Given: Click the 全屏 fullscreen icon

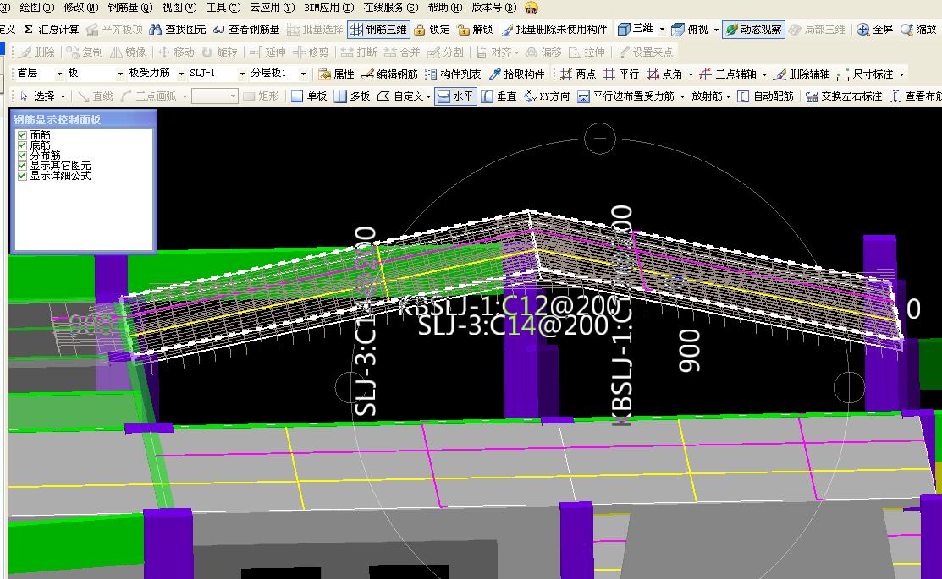Looking at the screenshot, I should pyautogui.click(x=862, y=30).
